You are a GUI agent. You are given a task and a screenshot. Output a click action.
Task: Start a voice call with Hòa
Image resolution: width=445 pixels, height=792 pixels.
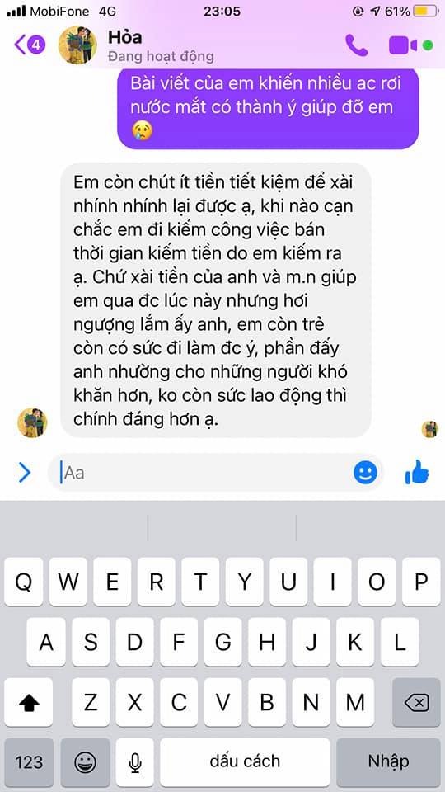(357, 45)
